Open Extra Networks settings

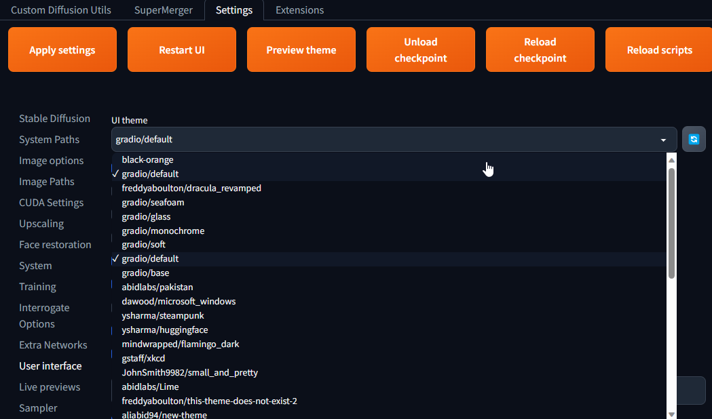[53, 345]
